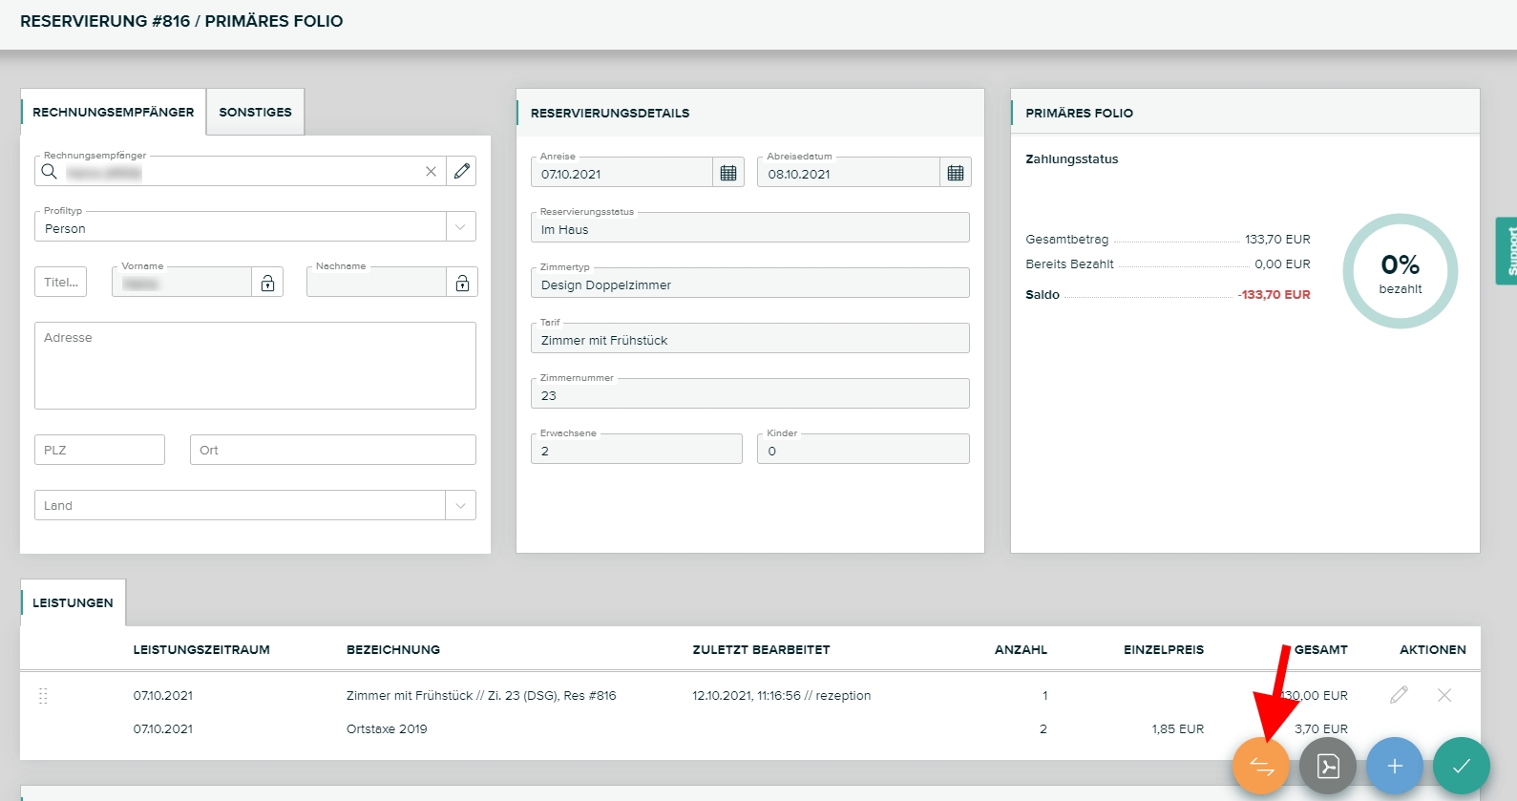Screen dimensions: 1517x801
Task: Select the Rechnungsempfänger tab
Action: 113,112
